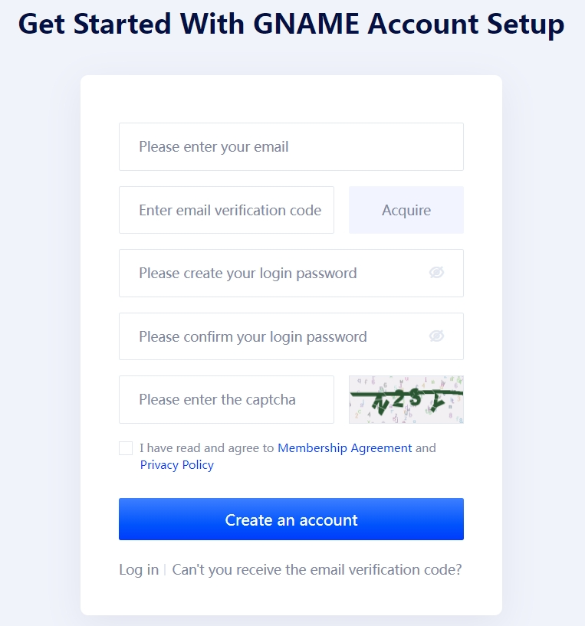This screenshot has width=585, height=626.
Task: Focus the create login password field
Action: click(x=291, y=273)
